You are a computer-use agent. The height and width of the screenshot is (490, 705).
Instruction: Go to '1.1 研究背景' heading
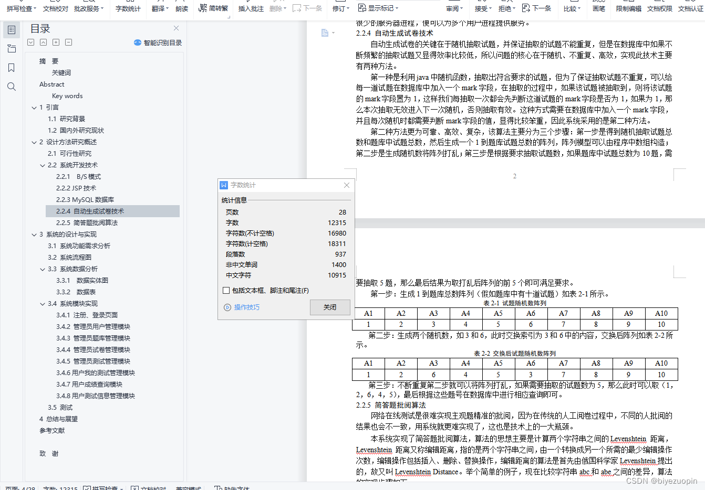click(x=66, y=119)
